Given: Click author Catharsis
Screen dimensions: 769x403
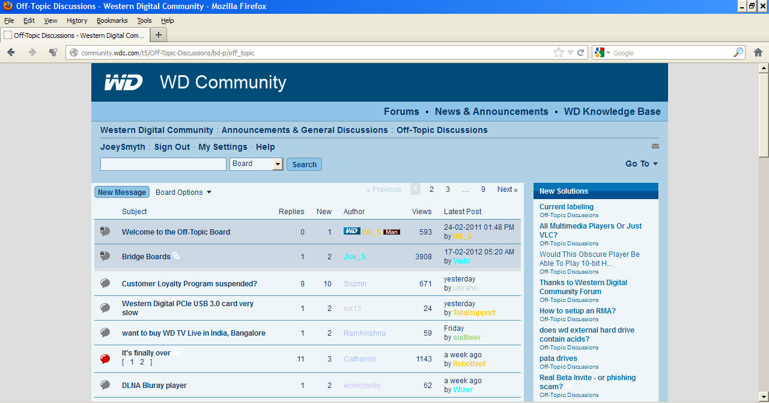Looking at the screenshot, I should coord(360,359).
